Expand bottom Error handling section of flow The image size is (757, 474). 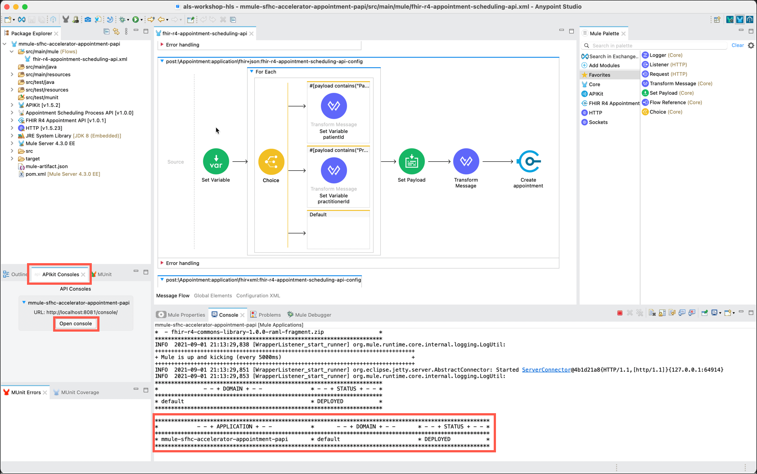pos(162,263)
